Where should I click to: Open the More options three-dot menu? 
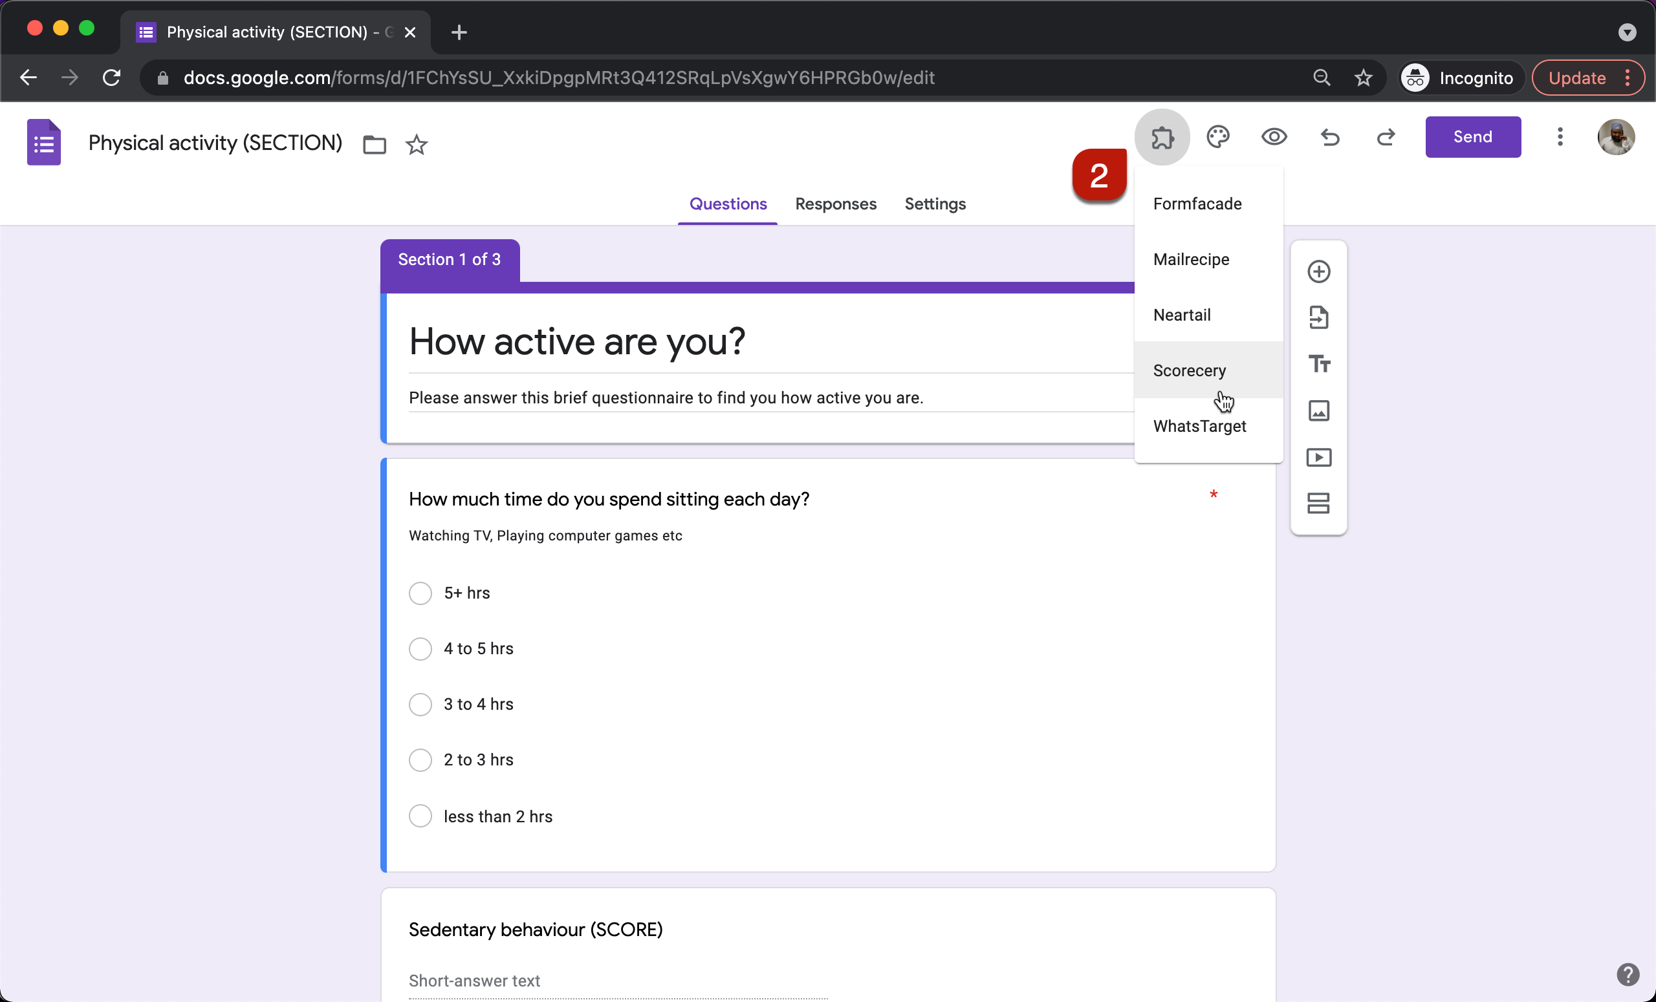pyautogui.click(x=1560, y=137)
